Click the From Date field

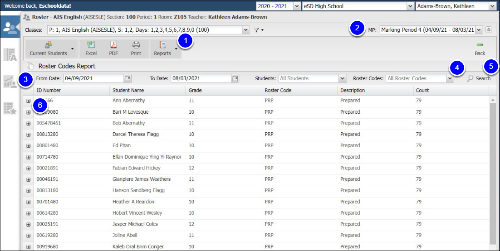tap(93, 78)
